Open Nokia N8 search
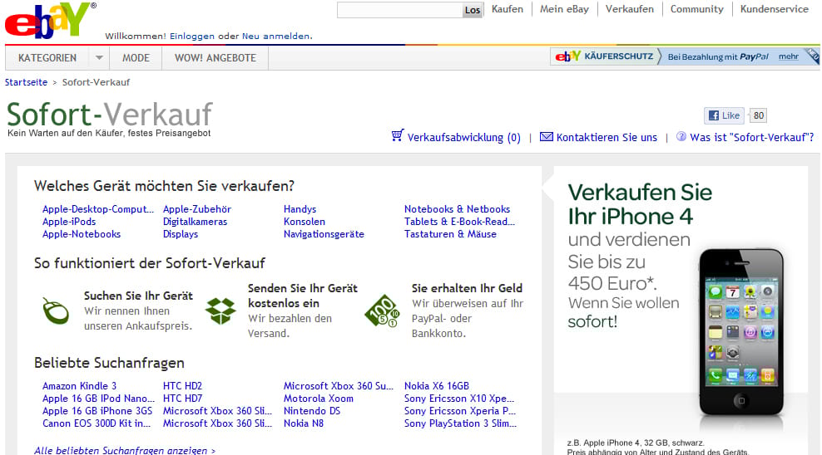Image resolution: width=822 pixels, height=455 pixels. (x=304, y=423)
